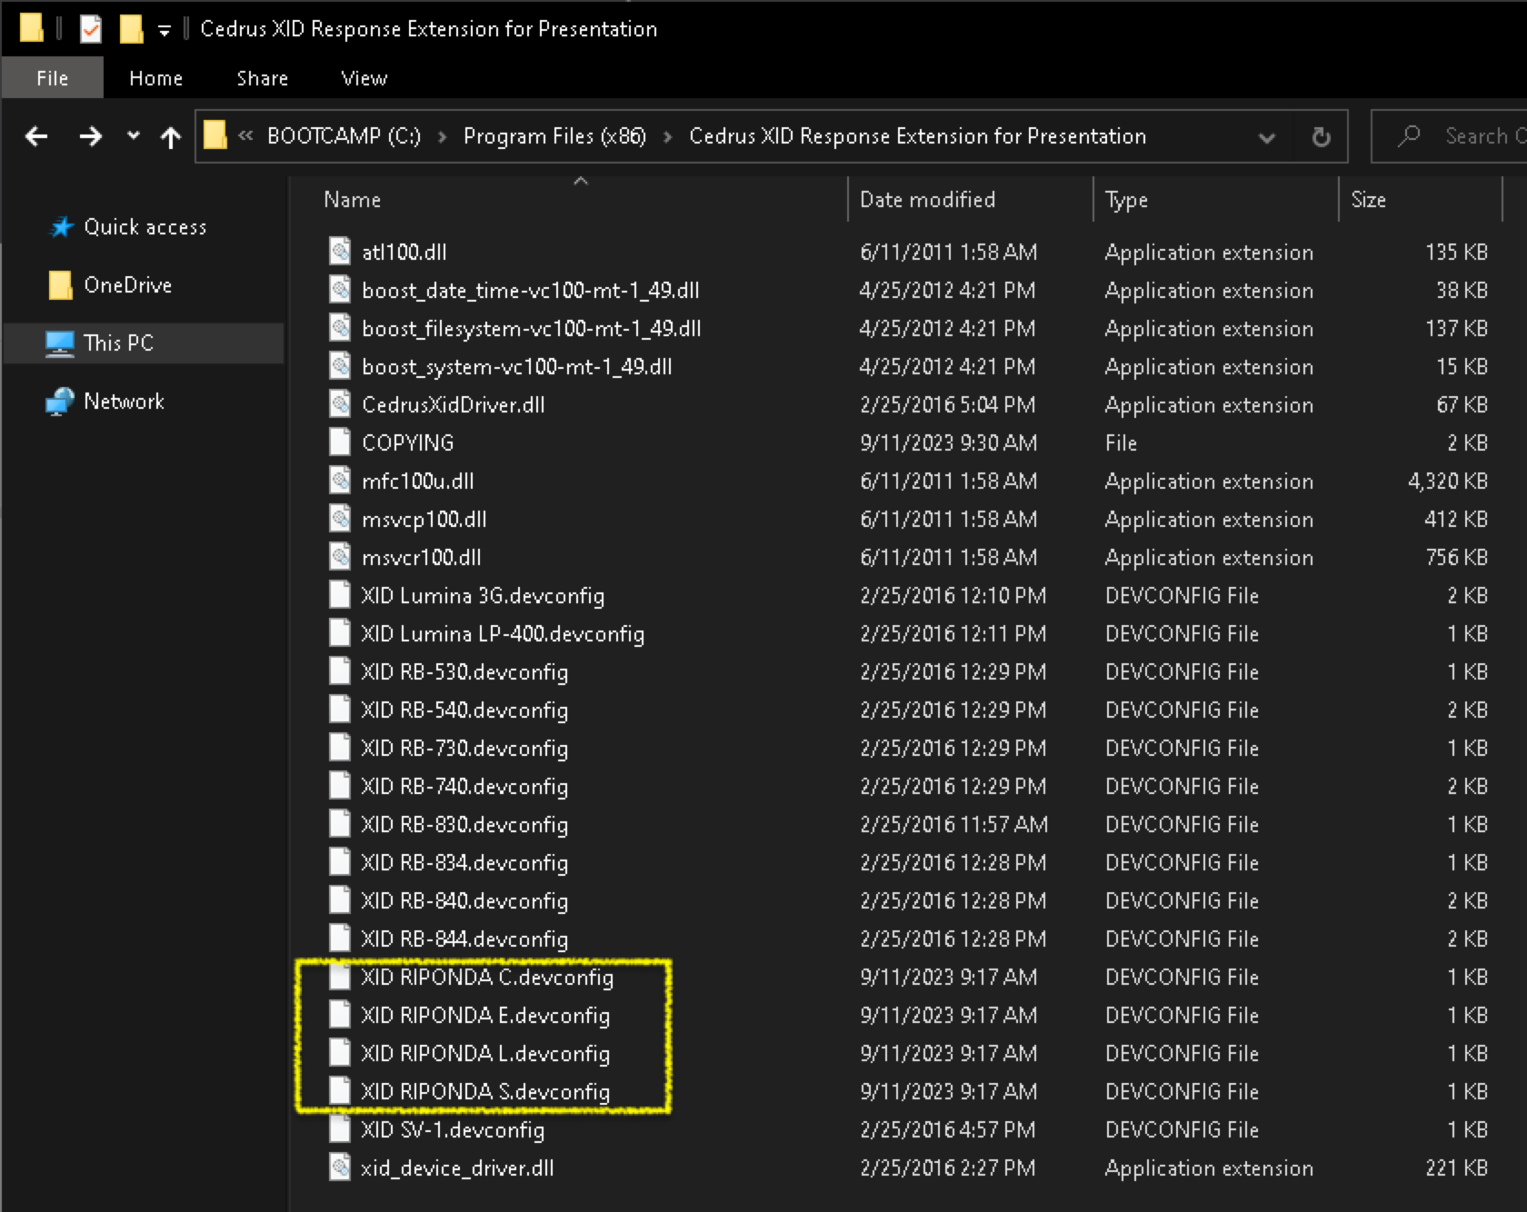Select Quick access in navigation pane
Viewport: 1527px width, 1212px height.
coord(145,227)
